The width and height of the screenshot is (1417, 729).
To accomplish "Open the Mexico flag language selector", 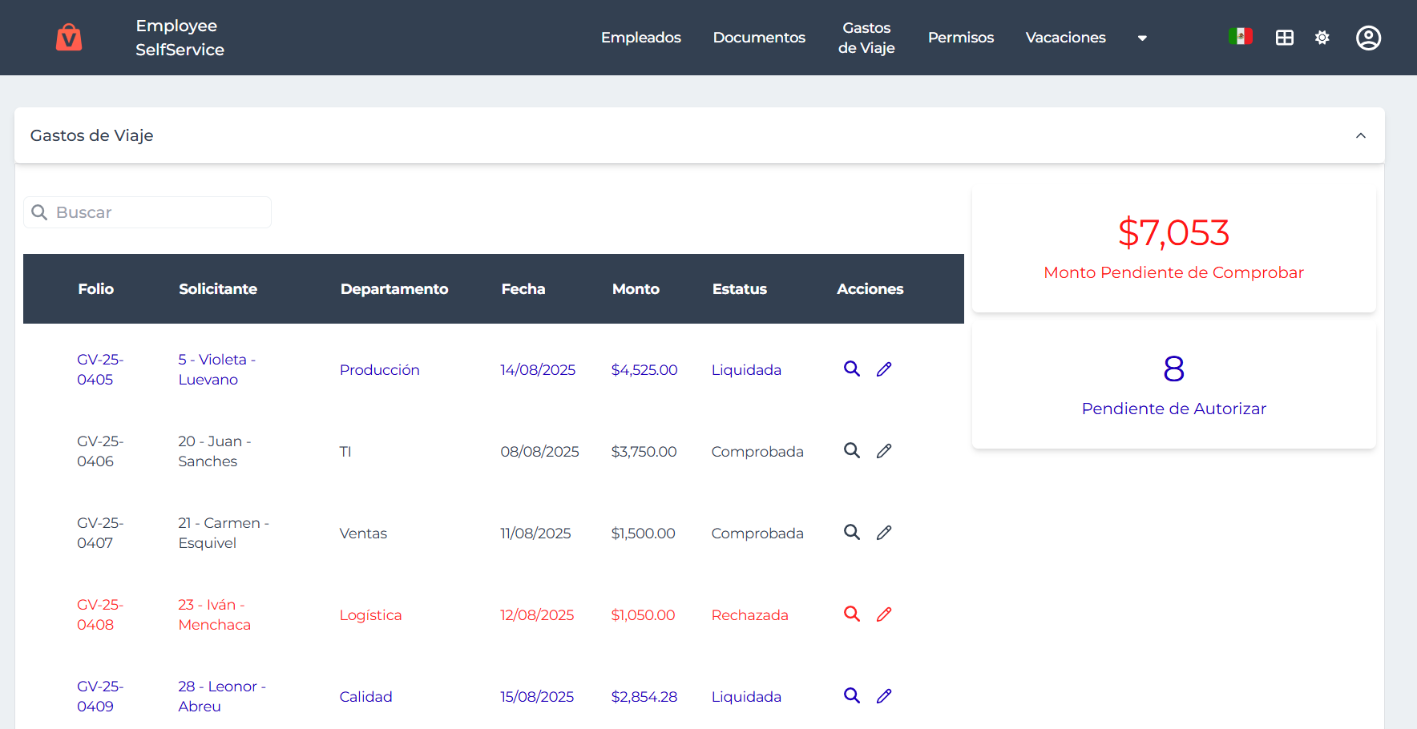I will point(1240,37).
